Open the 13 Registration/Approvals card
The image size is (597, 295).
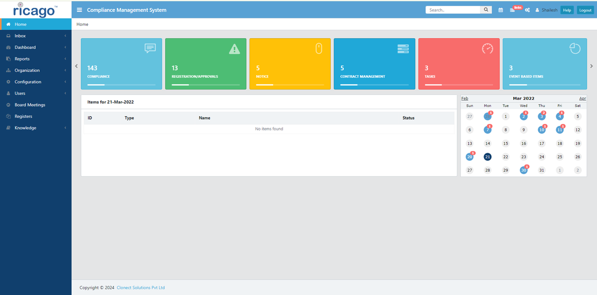205,64
